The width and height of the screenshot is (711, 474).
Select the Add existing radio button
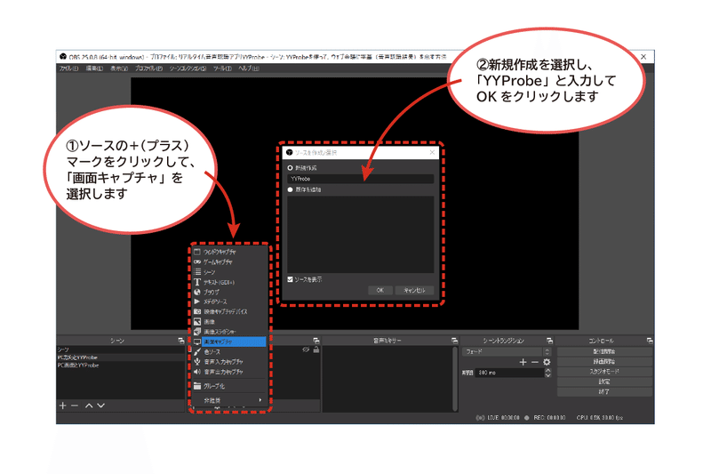tap(291, 189)
